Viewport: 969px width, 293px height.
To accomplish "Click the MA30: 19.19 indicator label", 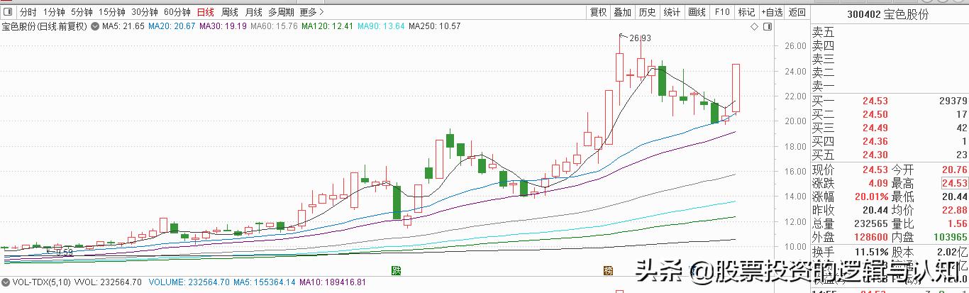I will pyautogui.click(x=223, y=26).
